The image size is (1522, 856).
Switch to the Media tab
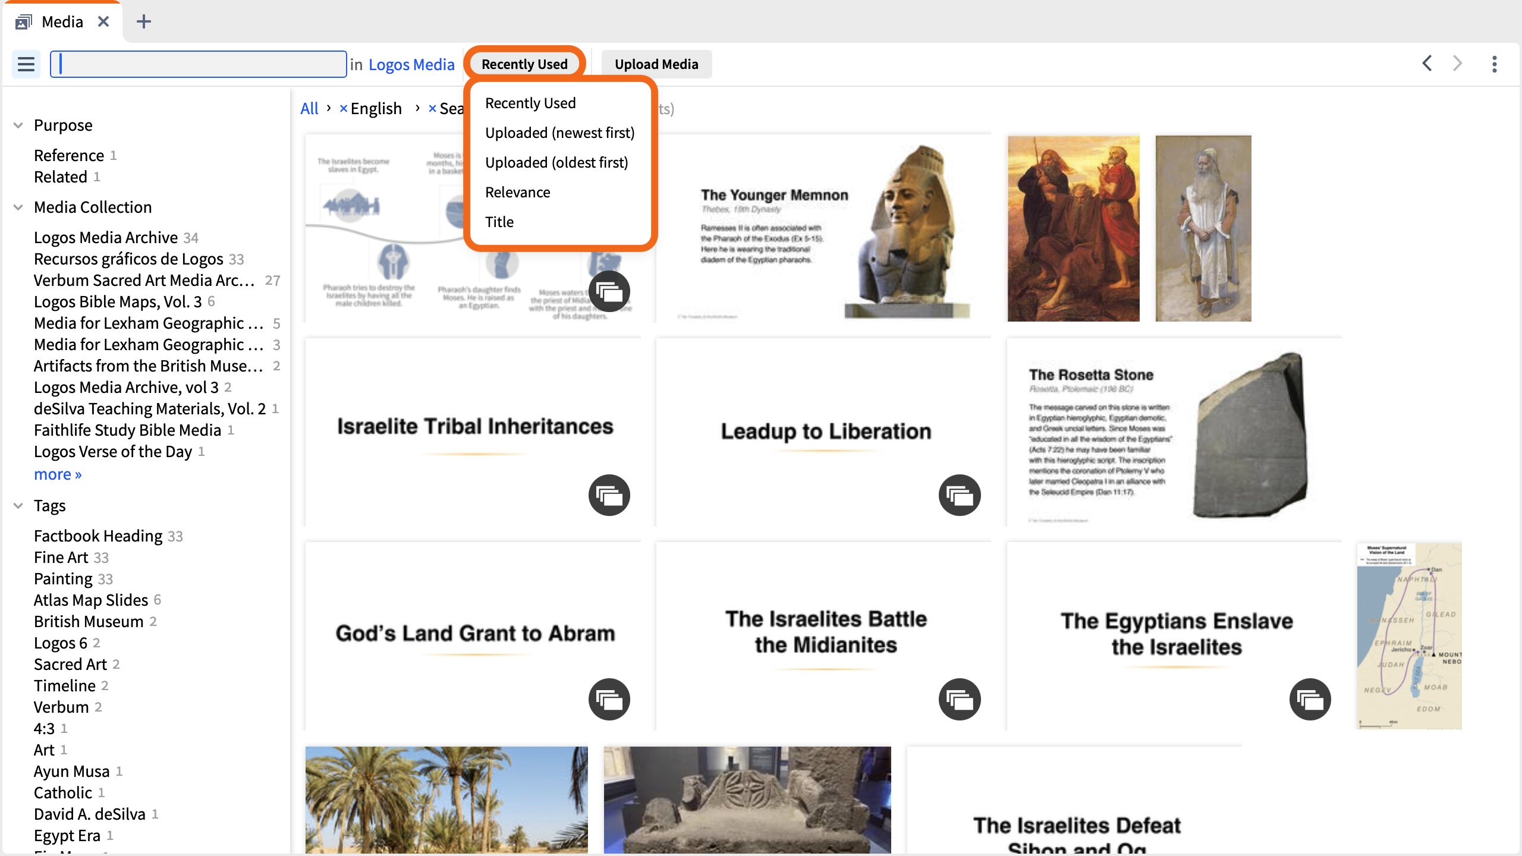[62, 22]
